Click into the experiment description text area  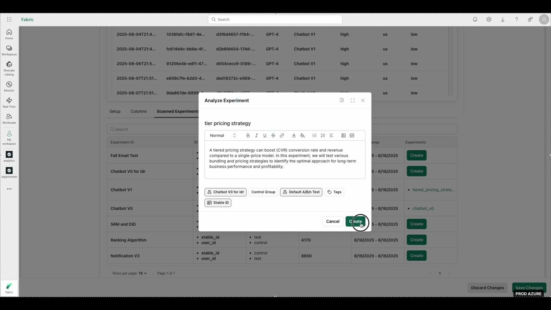point(285,159)
